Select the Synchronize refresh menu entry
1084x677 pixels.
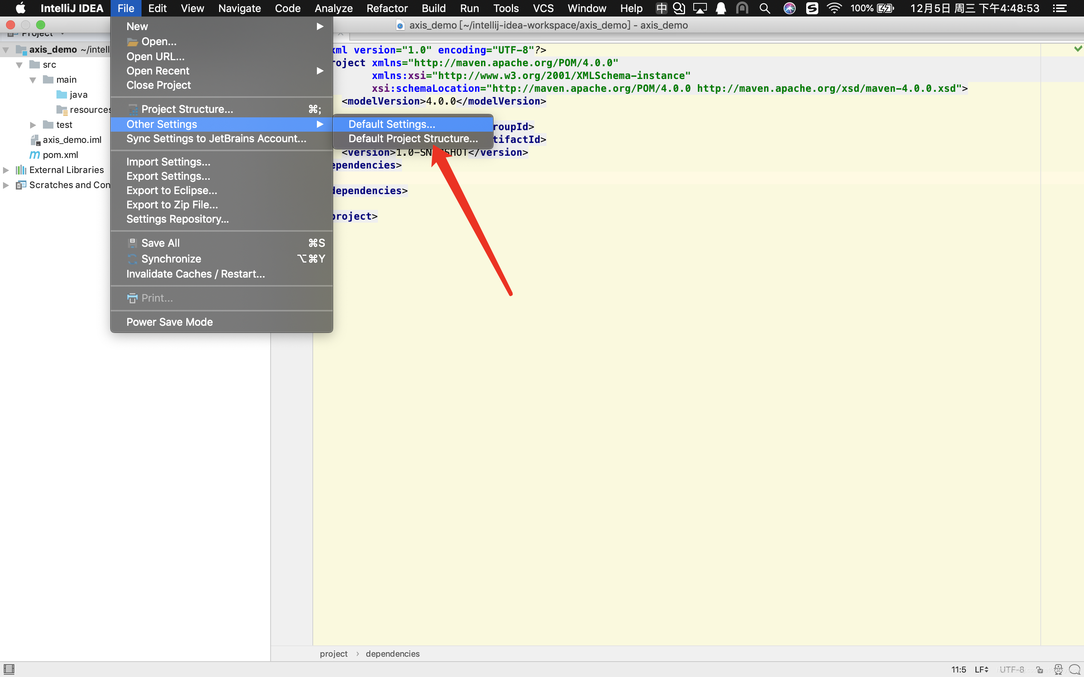(x=171, y=258)
